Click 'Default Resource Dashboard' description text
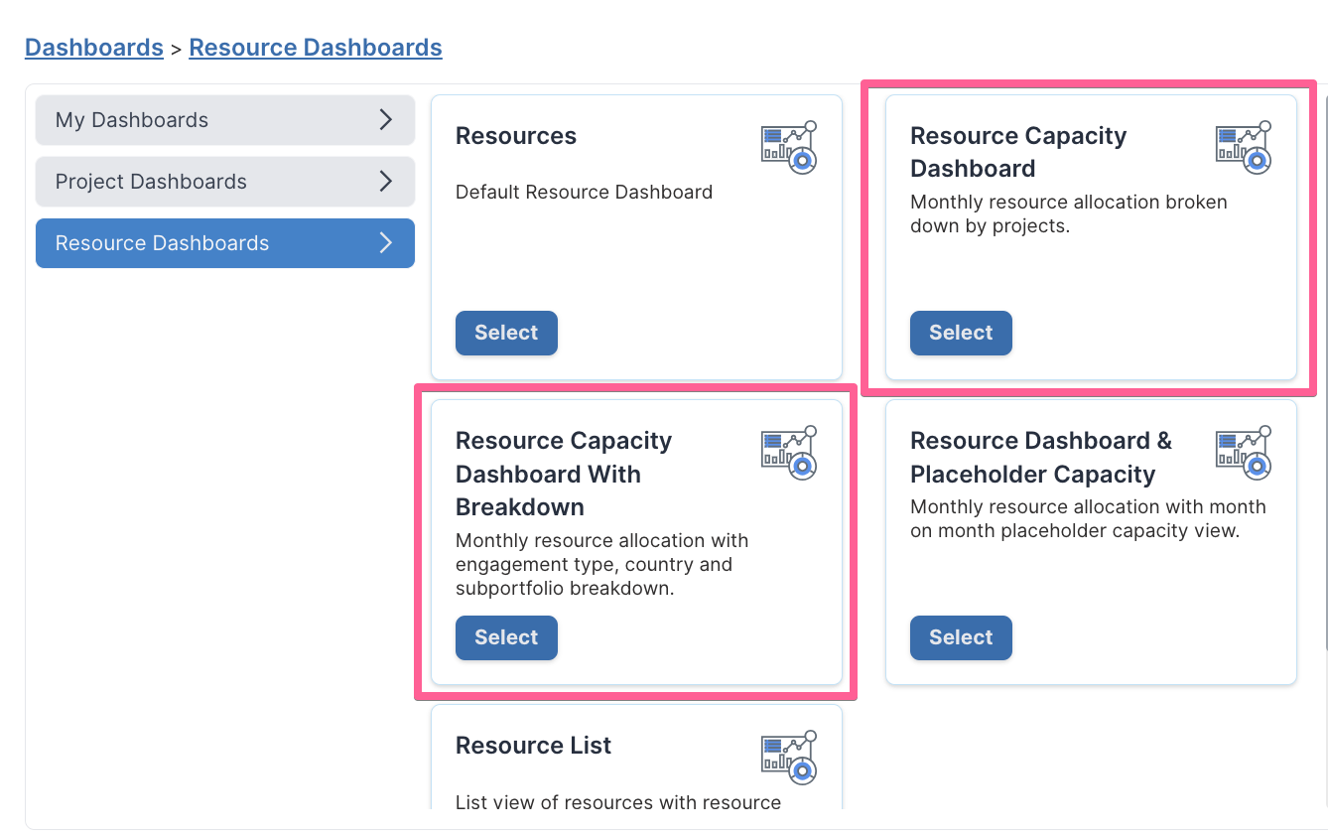 tap(584, 193)
